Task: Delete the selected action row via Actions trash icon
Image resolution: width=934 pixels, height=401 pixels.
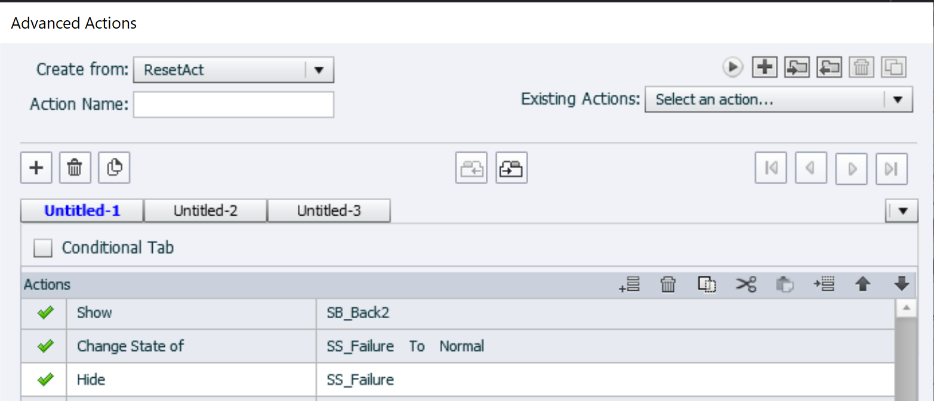Action: point(668,285)
